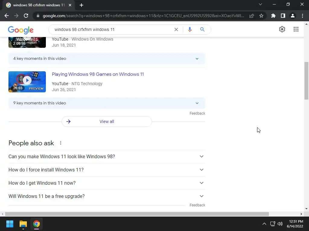Viewport: 309px width, 231px height.
Task: Click the horizontal scrollbar thumb
Action: [137, 214]
